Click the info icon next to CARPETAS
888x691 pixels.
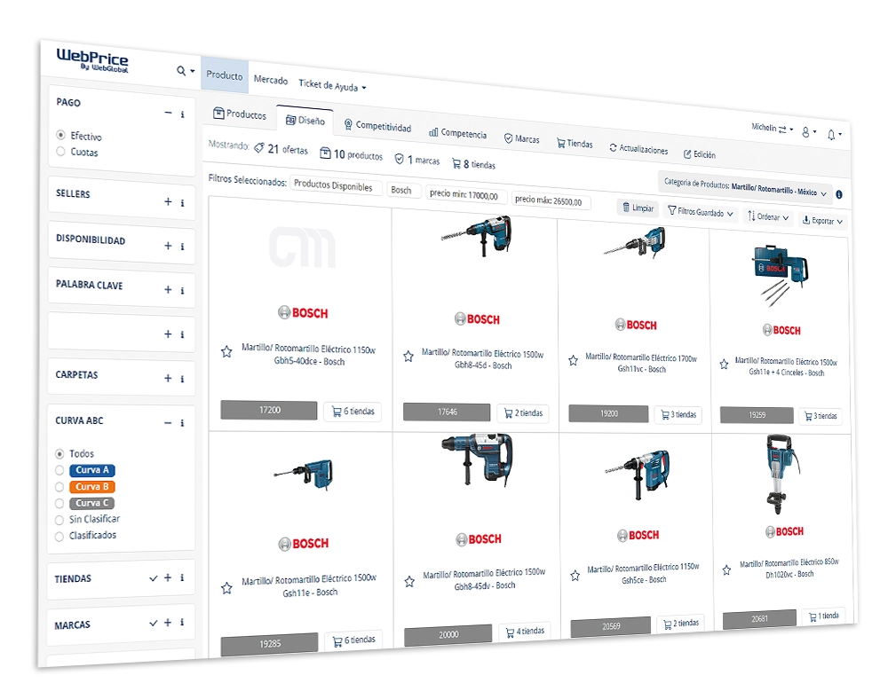(x=182, y=379)
